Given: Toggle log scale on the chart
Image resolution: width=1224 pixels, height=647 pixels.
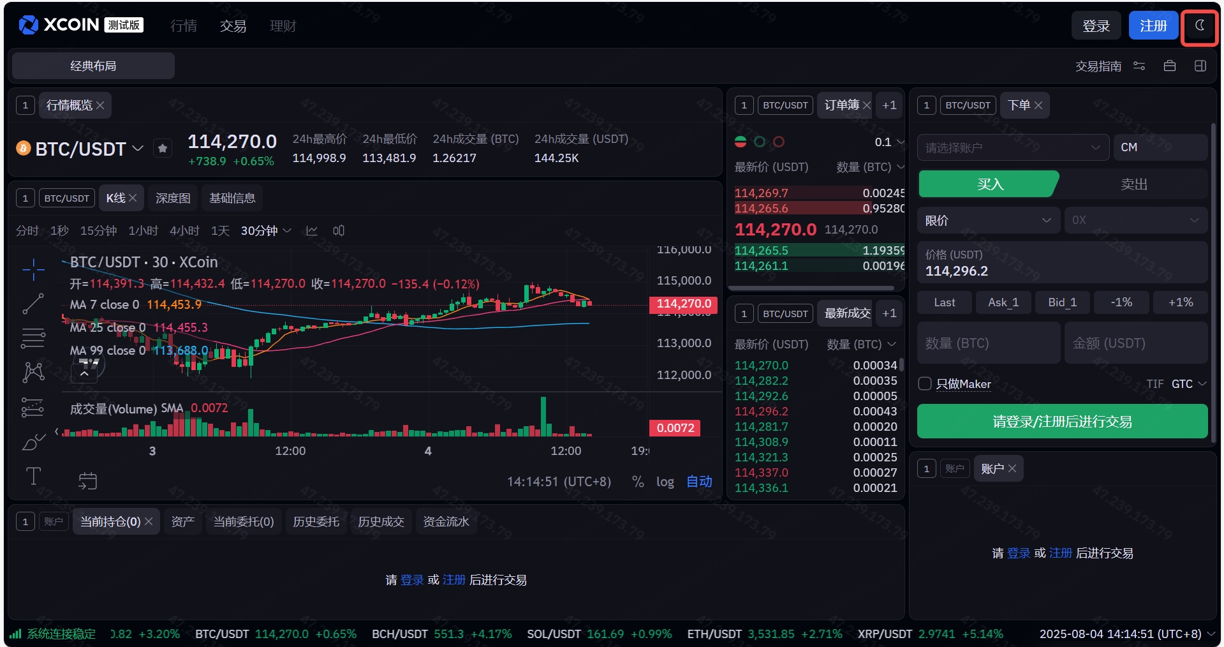Looking at the screenshot, I should (665, 482).
